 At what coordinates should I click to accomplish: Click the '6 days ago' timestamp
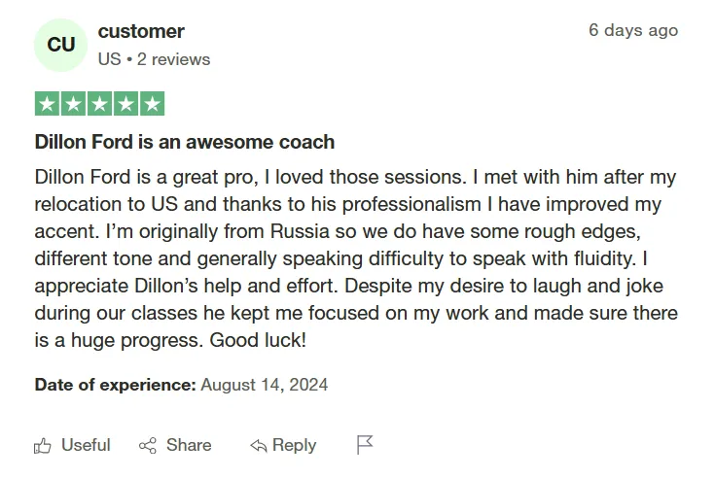(633, 30)
